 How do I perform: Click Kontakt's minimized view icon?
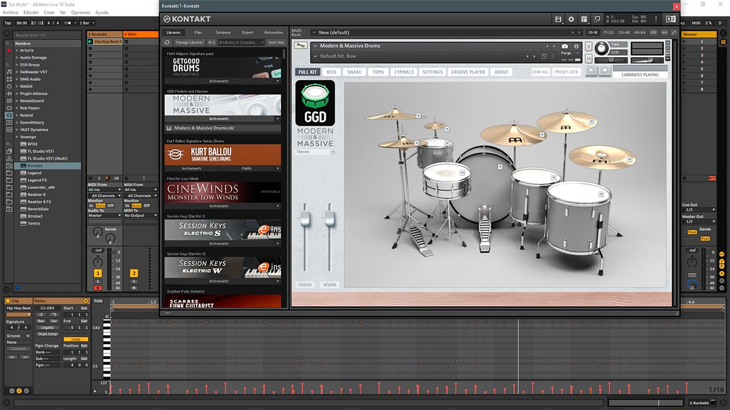598,19
